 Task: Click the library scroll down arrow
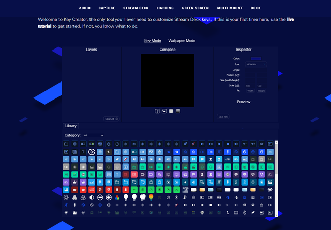coord(276,215)
